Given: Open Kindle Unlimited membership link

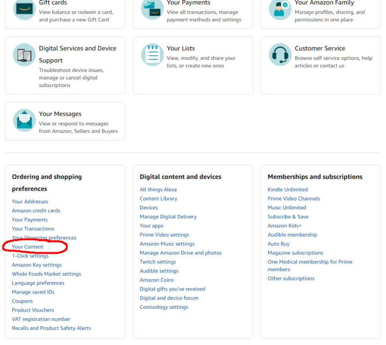Looking at the screenshot, I should (287, 189).
